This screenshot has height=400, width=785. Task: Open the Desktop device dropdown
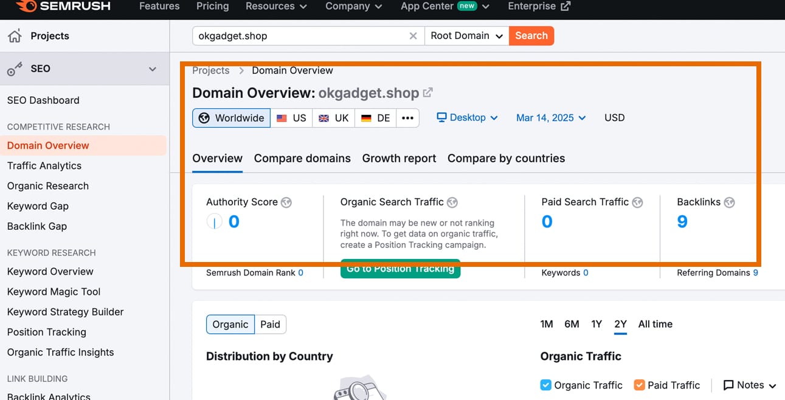(x=468, y=117)
